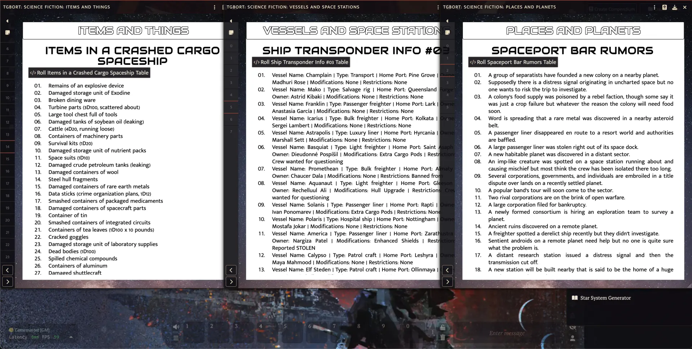Click the sticky note icon in Vessels sidebar
692x349 pixels.
231,32
